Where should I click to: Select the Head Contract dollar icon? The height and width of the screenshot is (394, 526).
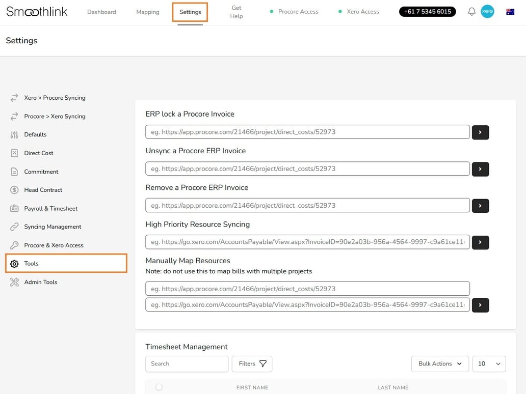click(14, 190)
